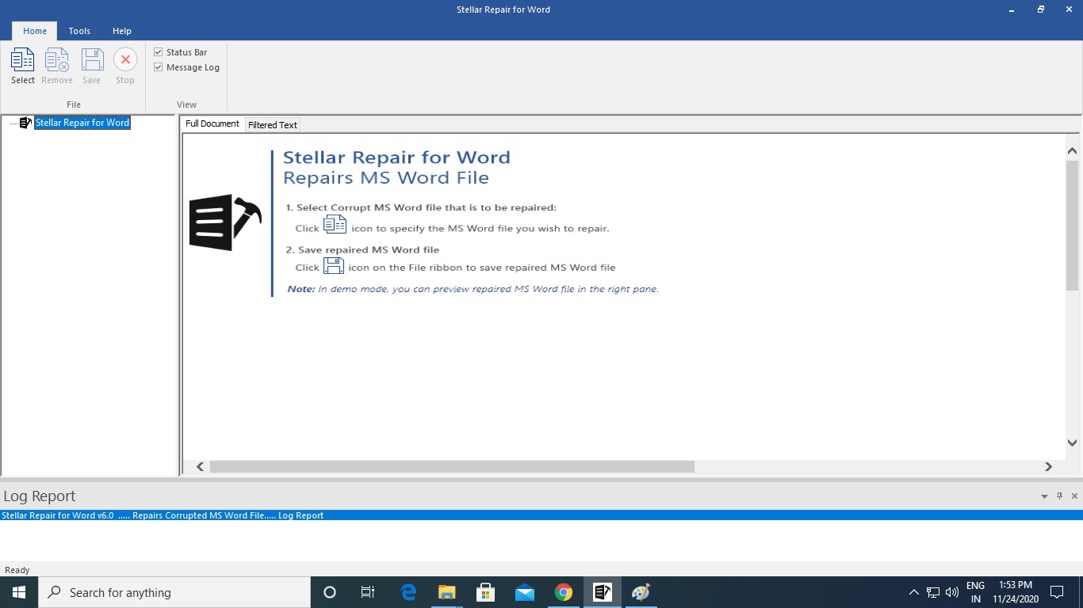Open File Explorer from the taskbar

tap(447, 592)
